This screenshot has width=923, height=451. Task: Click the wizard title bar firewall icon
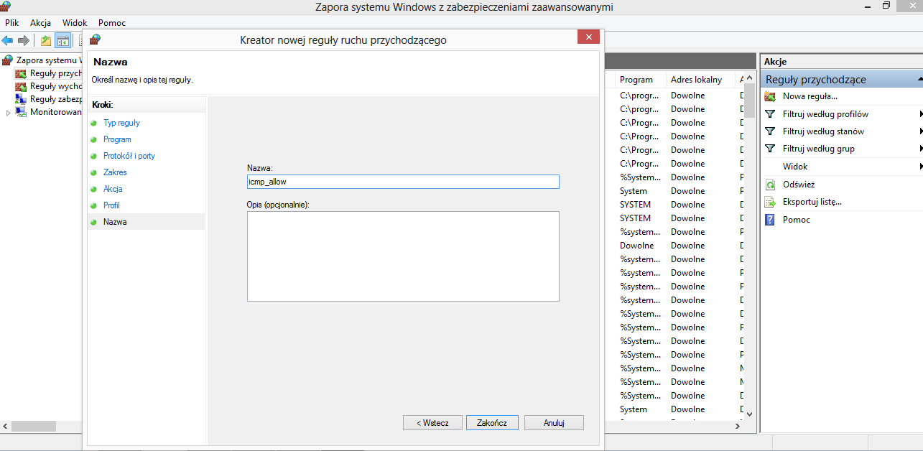(x=95, y=39)
